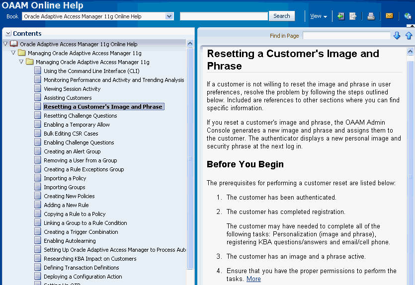The image size is (415, 285).
Task: Click page icon beside Viewing Session Activity
Action: [x=38, y=88]
